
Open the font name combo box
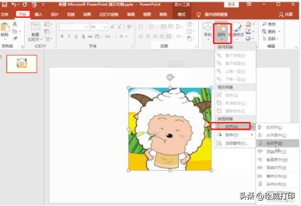point(74,27)
